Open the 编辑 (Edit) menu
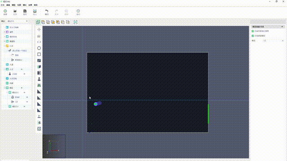 (8, 5)
